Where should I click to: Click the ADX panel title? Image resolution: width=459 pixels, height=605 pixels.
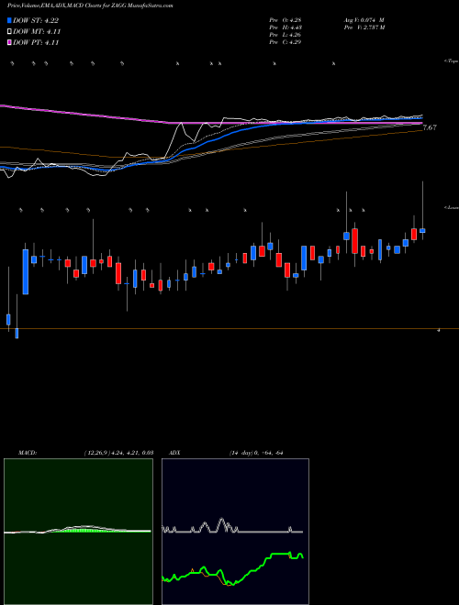[174, 453]
